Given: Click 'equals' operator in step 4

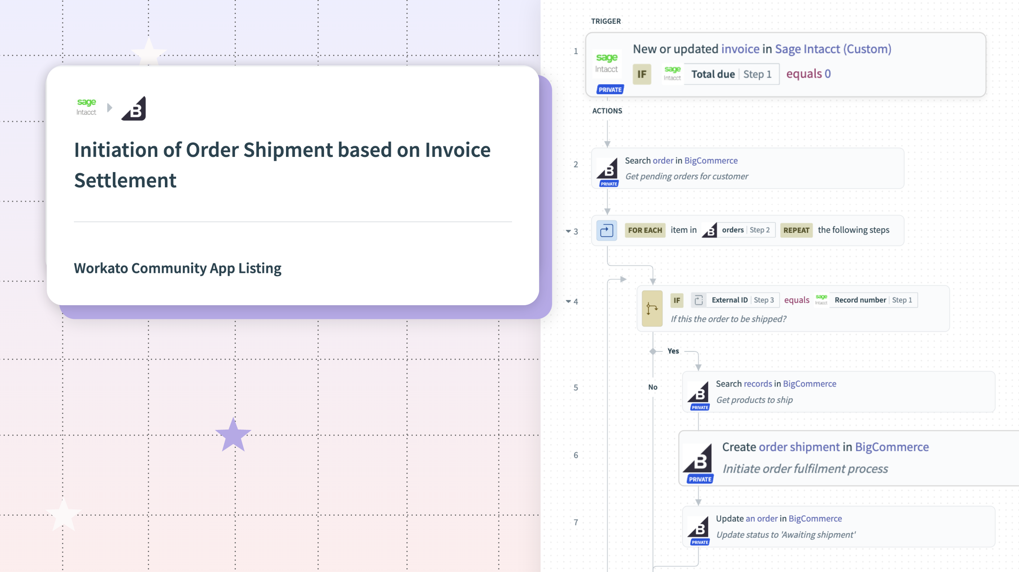Looking at the screenshot, I should (x=797, y=300).
